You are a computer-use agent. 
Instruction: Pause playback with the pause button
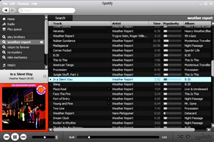15,137
